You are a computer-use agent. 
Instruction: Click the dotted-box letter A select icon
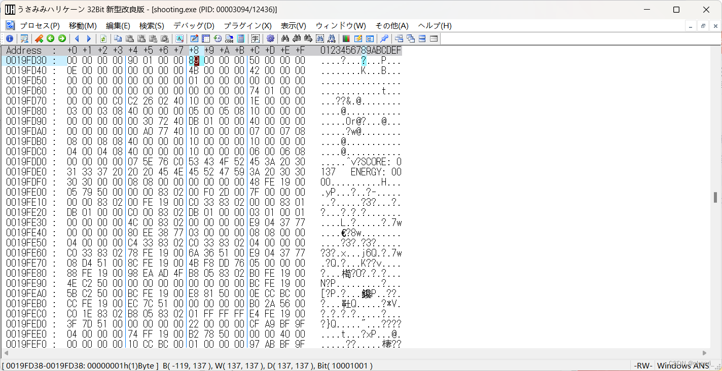coord(179,39)
